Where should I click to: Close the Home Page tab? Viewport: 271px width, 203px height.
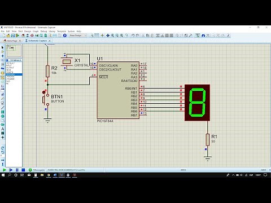(20, 41)
